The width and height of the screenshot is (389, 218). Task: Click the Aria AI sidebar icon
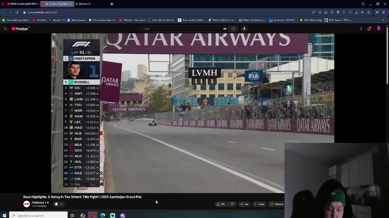pos(377,12)
